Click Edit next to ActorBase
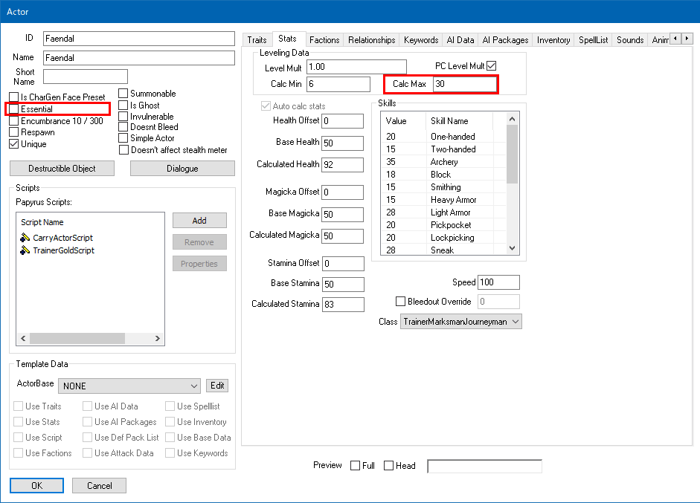The width and height of the screenshot is (700, 503). pyautogui.click(x=217, y=386)
